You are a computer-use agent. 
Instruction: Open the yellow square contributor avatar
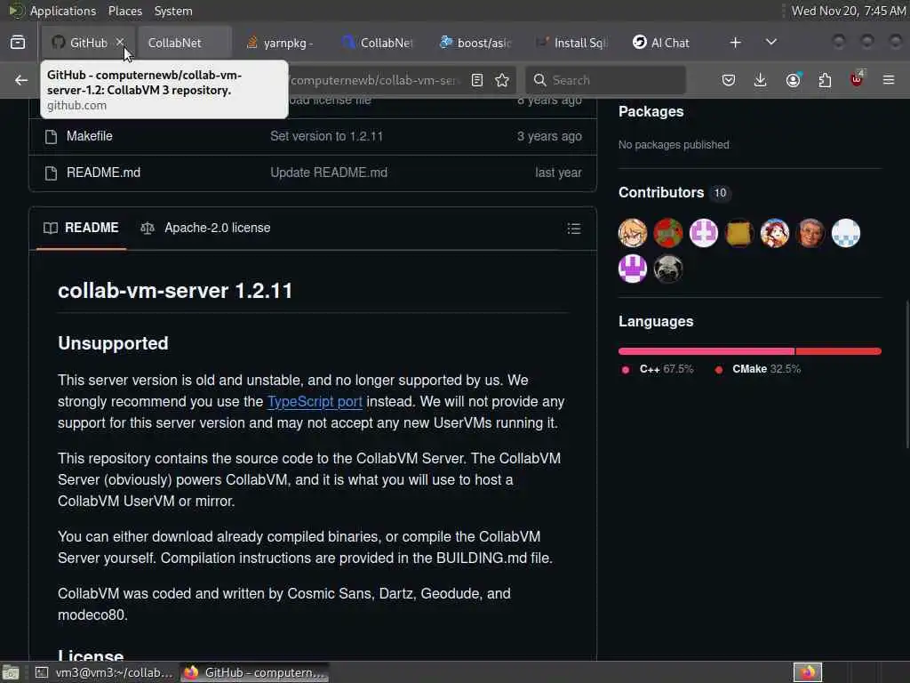[x=739, y=234]
